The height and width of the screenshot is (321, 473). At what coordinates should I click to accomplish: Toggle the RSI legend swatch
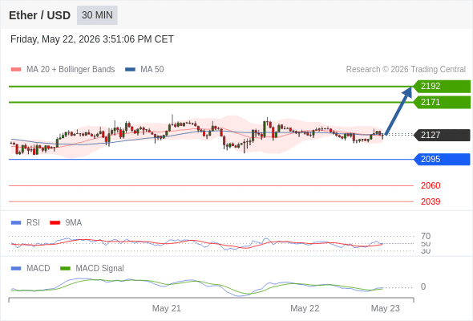pyautogui.click(x=16, y=223)
